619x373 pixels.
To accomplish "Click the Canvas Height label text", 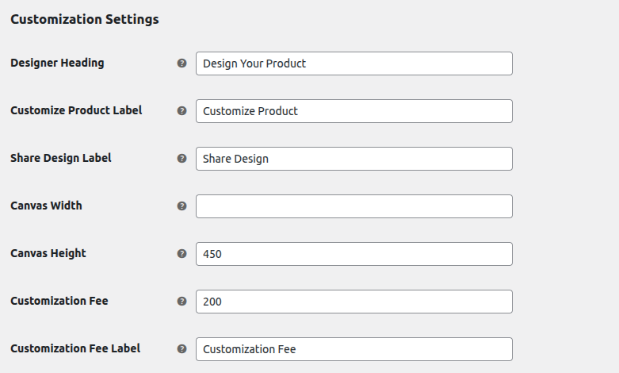I will pos(48,253).
